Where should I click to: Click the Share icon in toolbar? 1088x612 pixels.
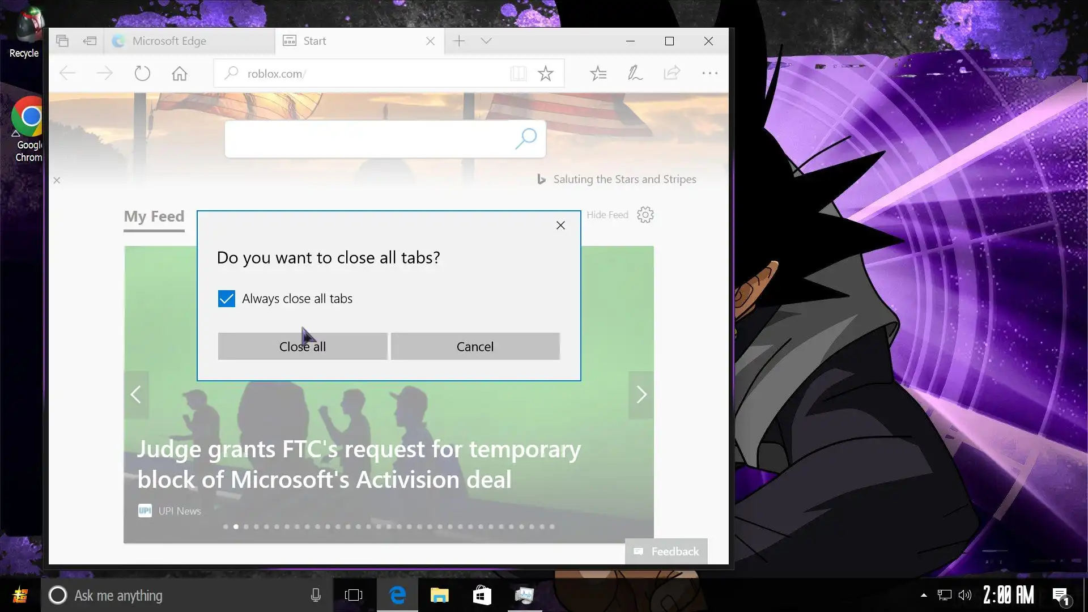(x=672, y=73)
